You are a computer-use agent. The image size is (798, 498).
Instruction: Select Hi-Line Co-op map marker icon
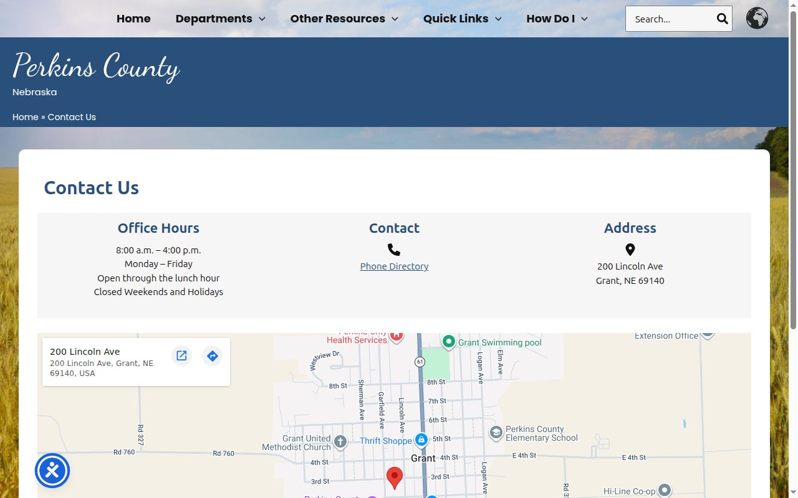[x=665, y=490]
